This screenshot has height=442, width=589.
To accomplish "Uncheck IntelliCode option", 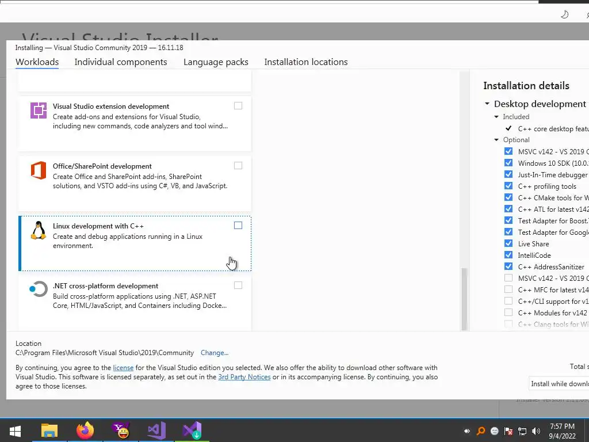I will 508,255.
